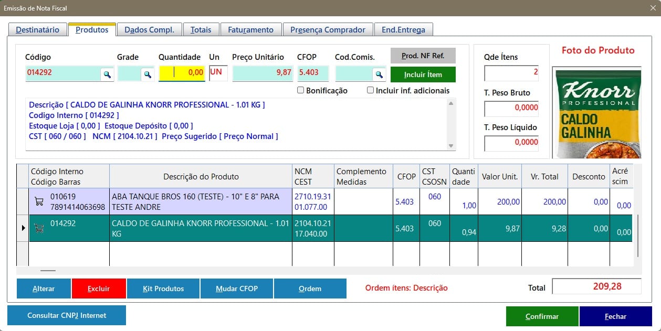The width and height of the screenshot is (661, 331).
Task: Click the Incluir Ítem button
Action: (x=423, y=74)
